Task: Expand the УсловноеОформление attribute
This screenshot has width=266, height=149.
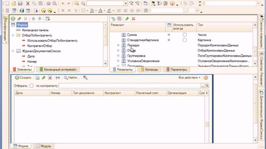Action: tap(118, 61)
